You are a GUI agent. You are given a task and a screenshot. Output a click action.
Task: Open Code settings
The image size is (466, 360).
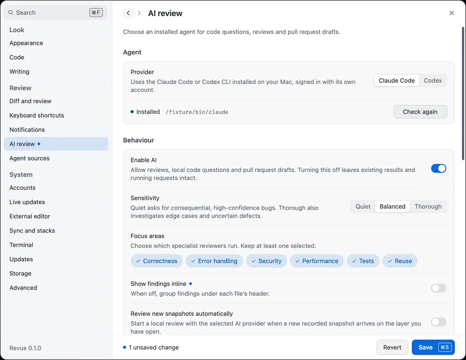coord(56,57)
